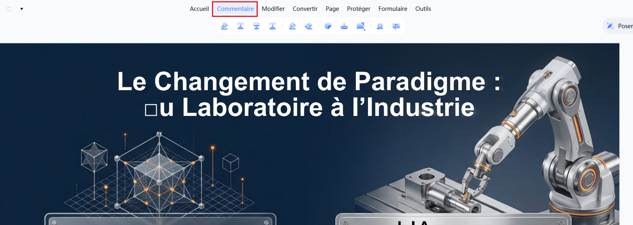633x225 pixels.
Task: Open the Accueil tab
Action: click(199, 9)
